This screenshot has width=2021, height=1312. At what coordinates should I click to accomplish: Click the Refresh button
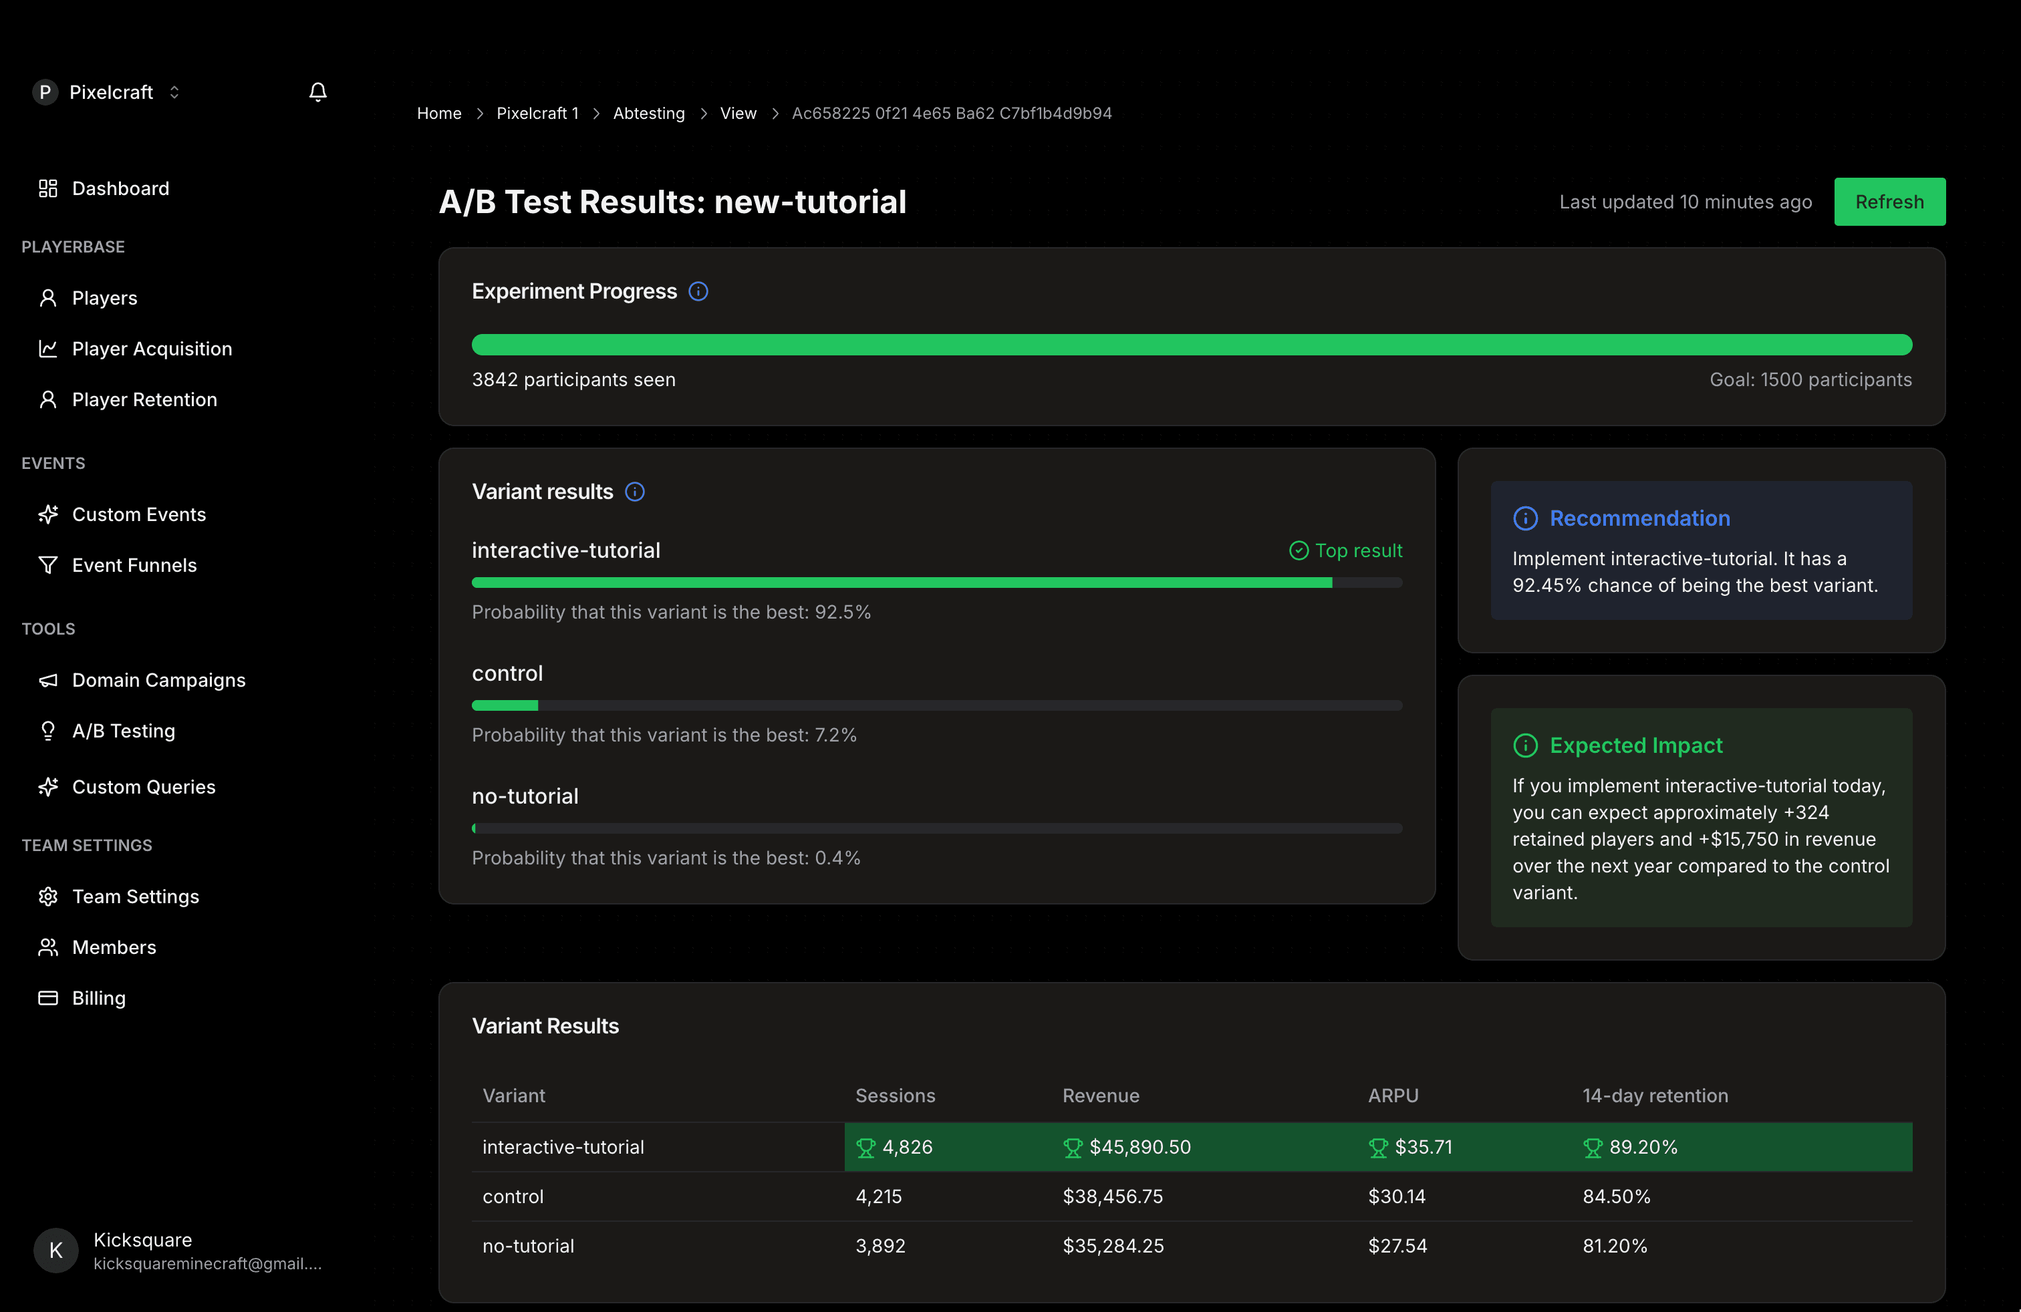[1889, 202]
